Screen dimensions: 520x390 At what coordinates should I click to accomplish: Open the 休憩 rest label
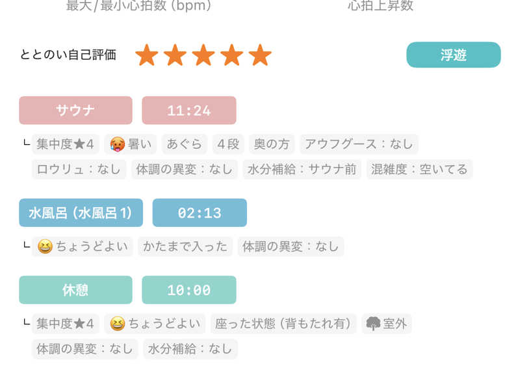tap(75, 290)
